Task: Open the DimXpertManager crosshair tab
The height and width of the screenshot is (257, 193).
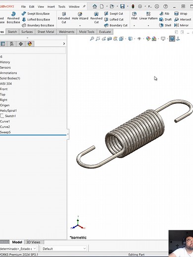Action: tap(21, 44)
